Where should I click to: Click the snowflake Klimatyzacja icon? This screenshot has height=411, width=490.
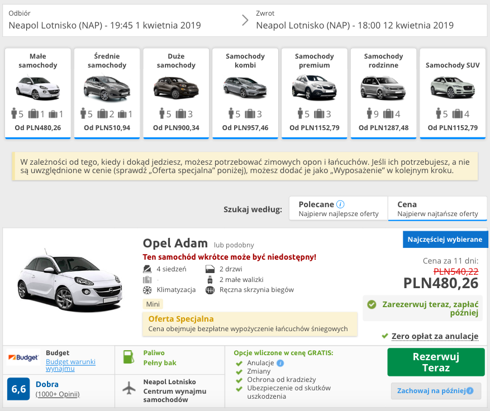pos(147,289)
